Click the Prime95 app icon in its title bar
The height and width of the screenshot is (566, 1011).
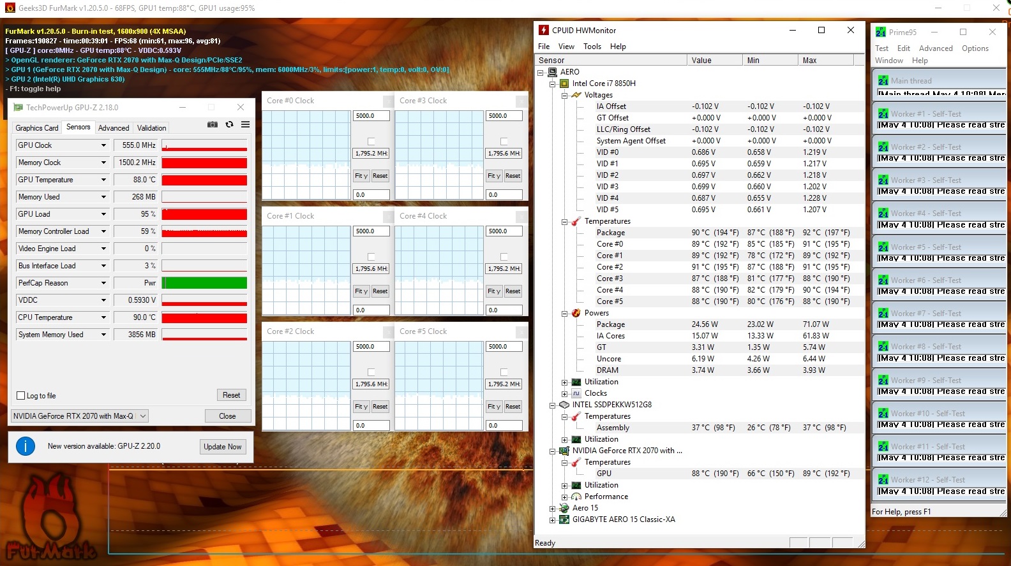pyautogui.click(x=881, y=32)
